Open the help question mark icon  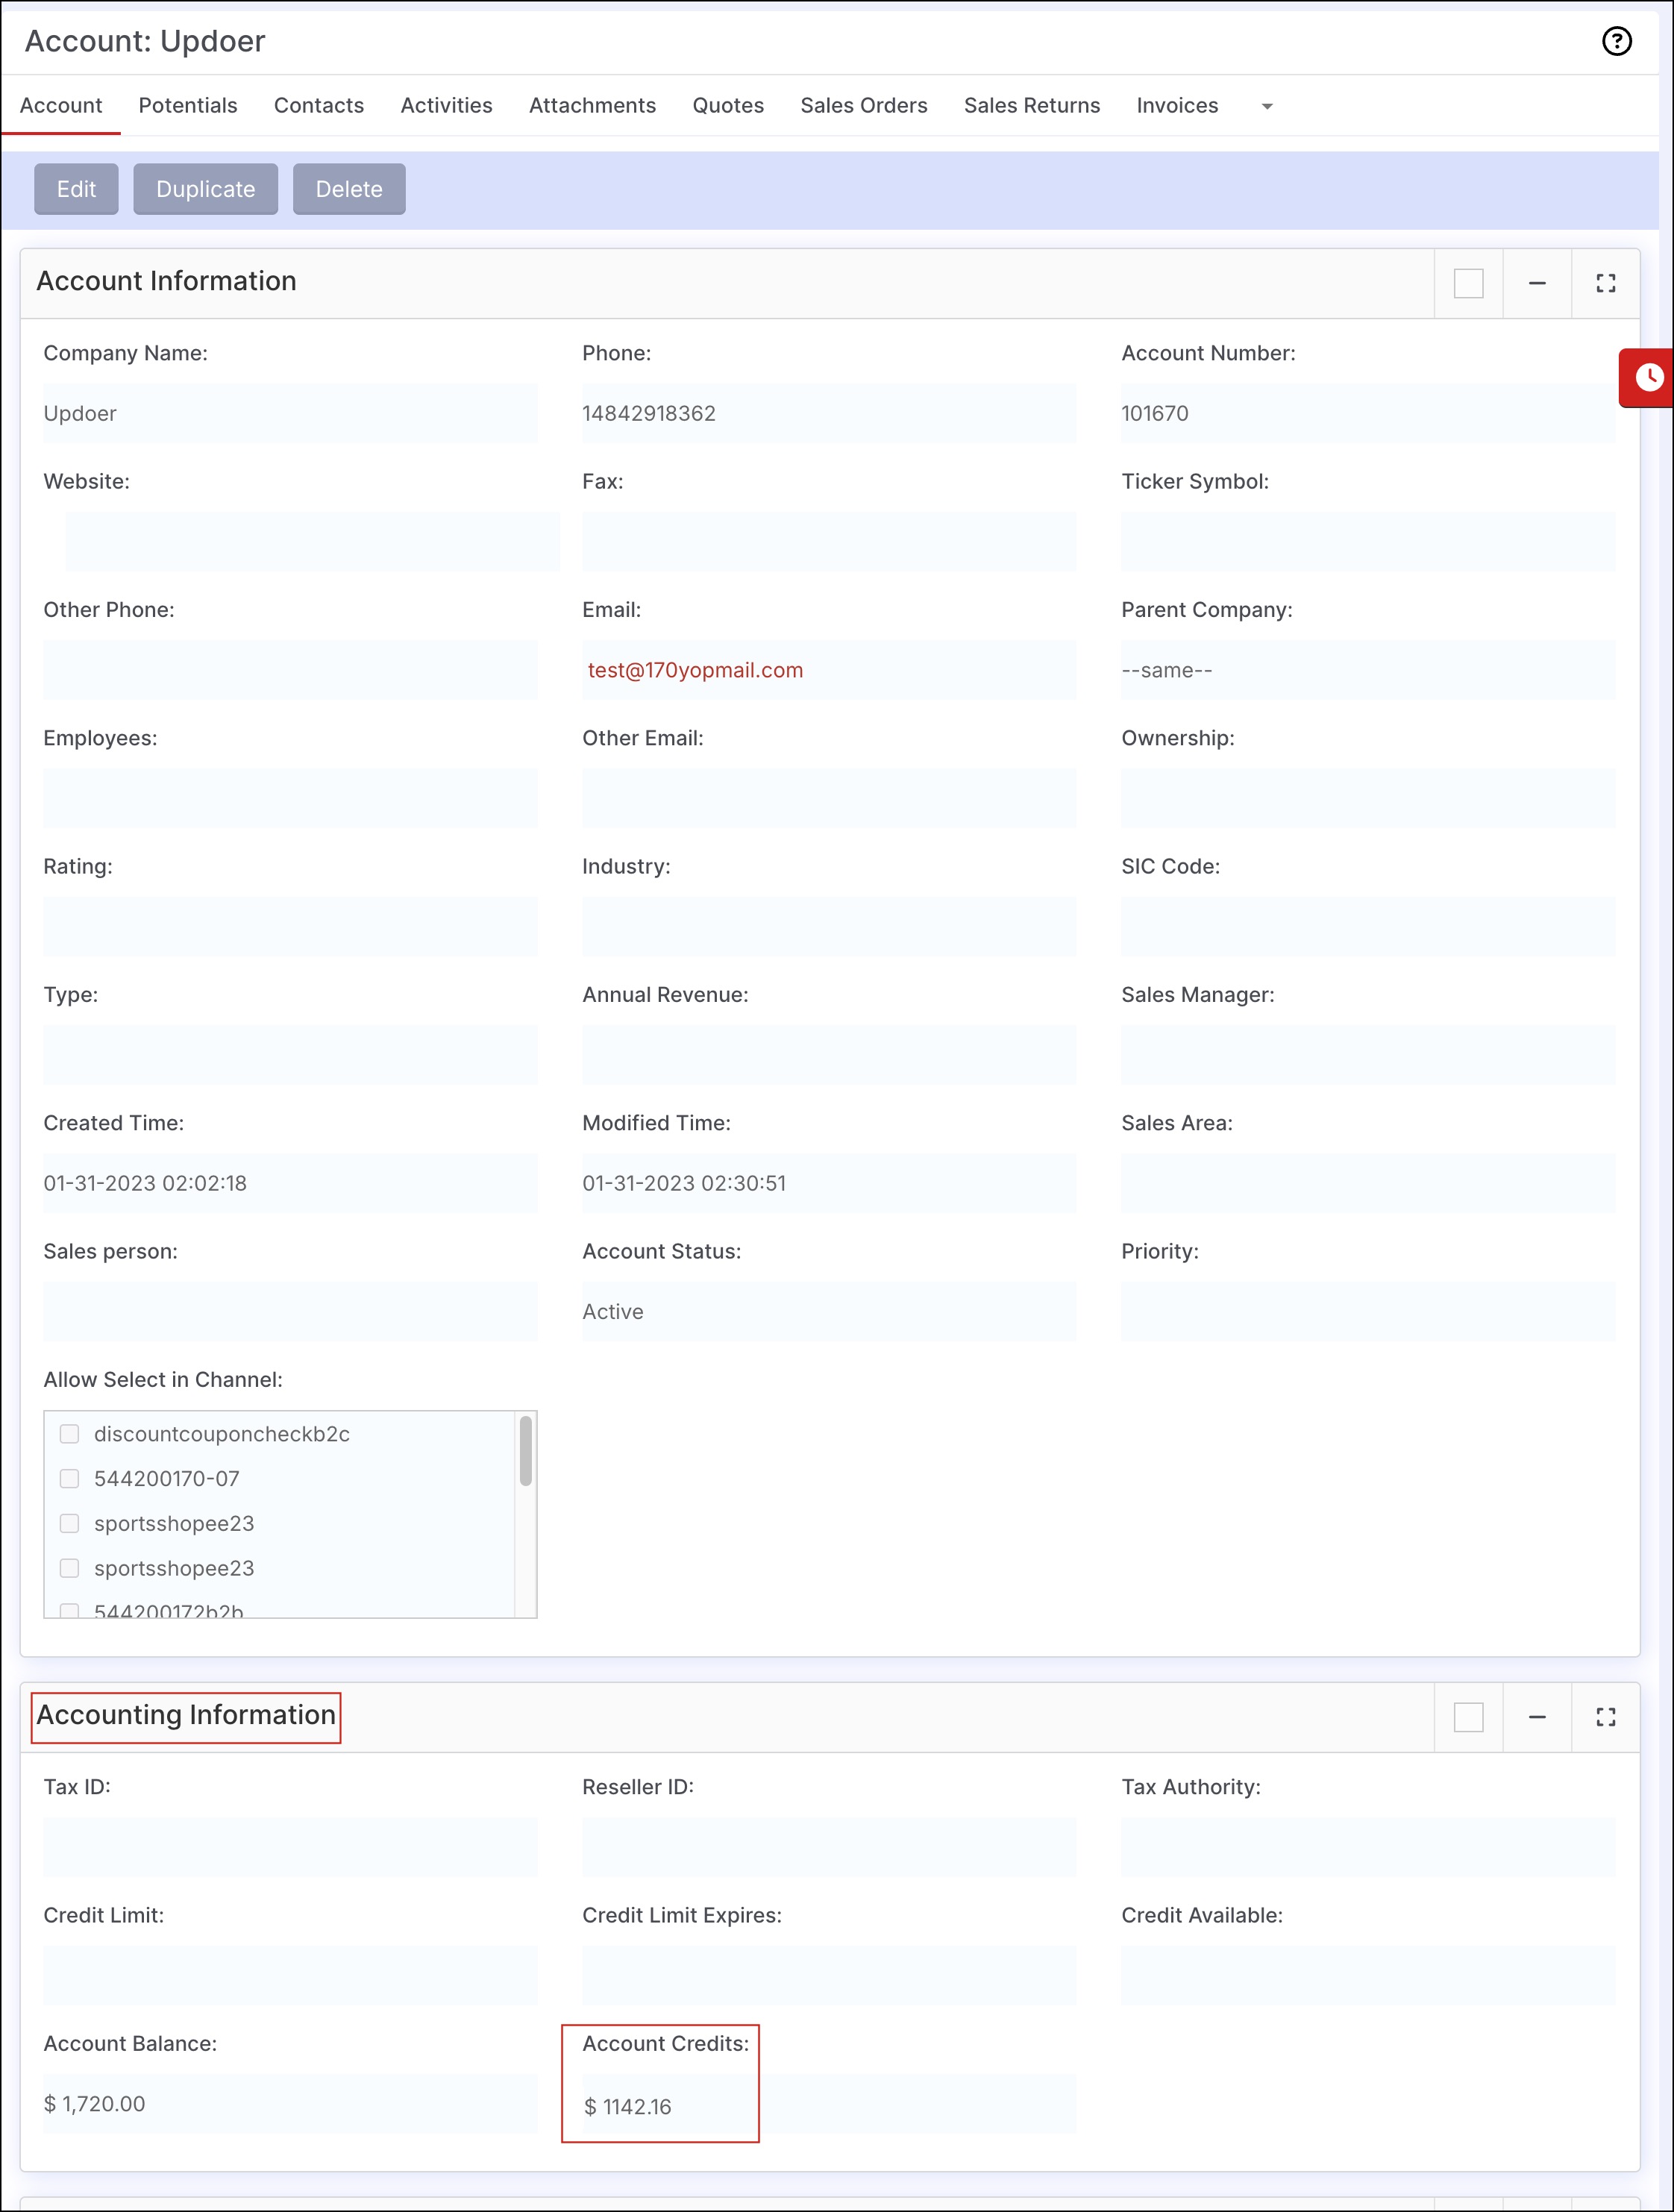point(1616,41)
